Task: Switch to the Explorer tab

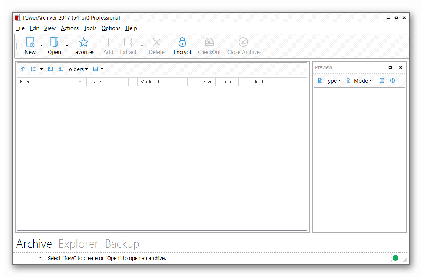Action: pos(78,244)
